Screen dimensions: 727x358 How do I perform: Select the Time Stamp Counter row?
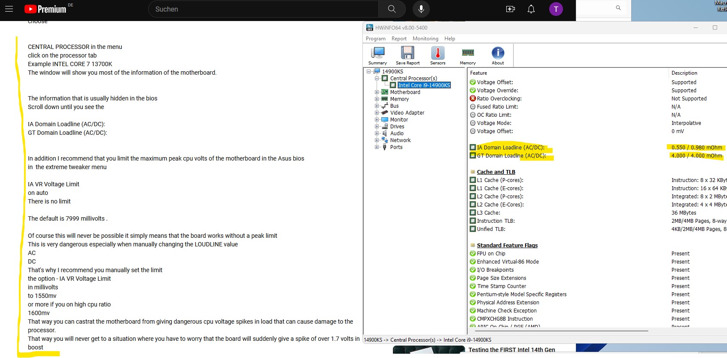pyautogui.click(x=598, y=286)
